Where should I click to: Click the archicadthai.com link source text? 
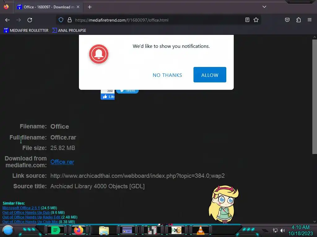point(137,176)
